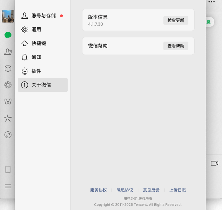Open the three-dots more options
Image resolution: width=222 pixels, height=210 pixels.
click(212, 2)
